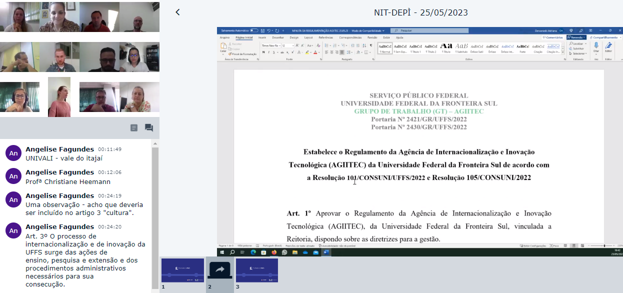Redo action in Word quick access toolbar
Image resolution: width=623 pixels, height=293 pixels.
277,30
